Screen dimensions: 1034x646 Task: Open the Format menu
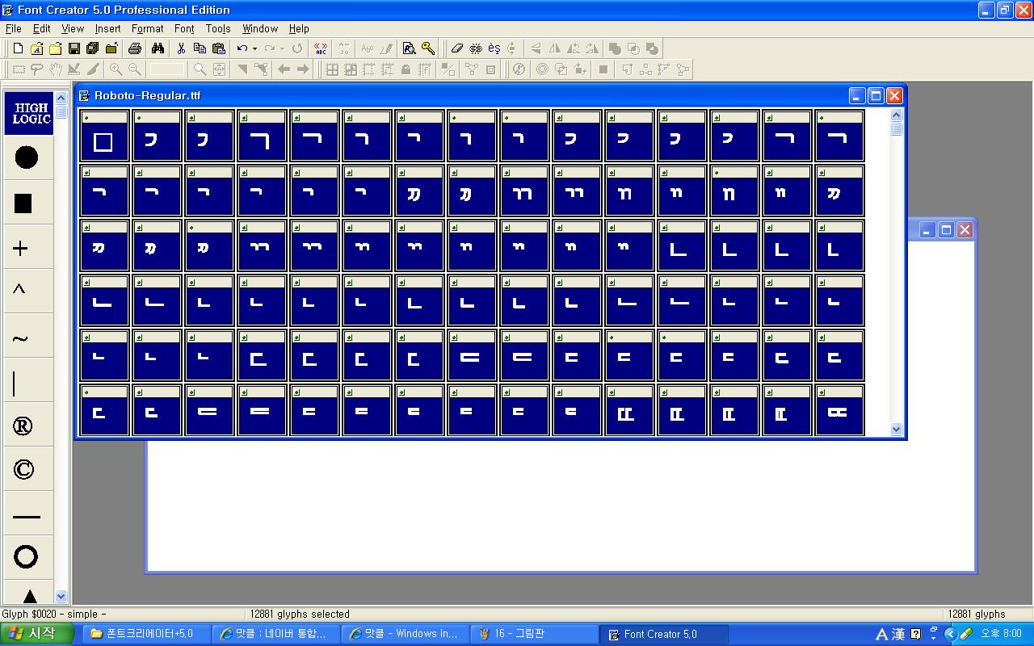coord(147,28)
